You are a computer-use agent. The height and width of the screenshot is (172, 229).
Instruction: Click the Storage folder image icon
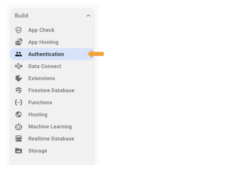click(19, 151)
